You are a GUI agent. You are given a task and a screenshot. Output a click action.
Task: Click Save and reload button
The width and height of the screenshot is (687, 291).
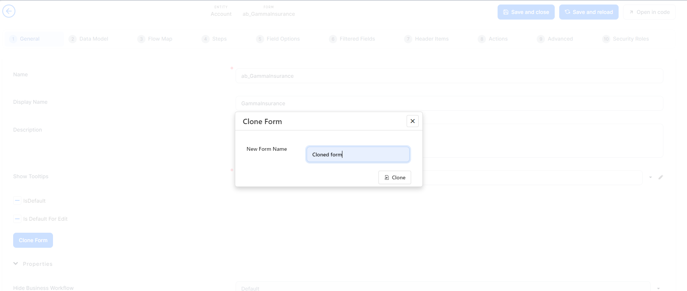coord(589,12)
